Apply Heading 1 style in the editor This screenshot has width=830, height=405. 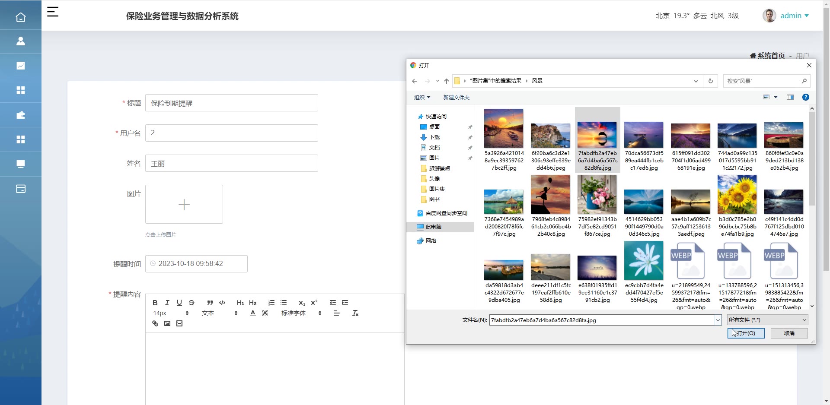tap(240, 303)
